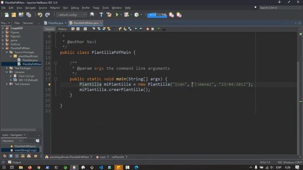This screenshot has width=303, height=170.
Task: Click the main breadcrumb in editor footer
Action: (103, 157)
